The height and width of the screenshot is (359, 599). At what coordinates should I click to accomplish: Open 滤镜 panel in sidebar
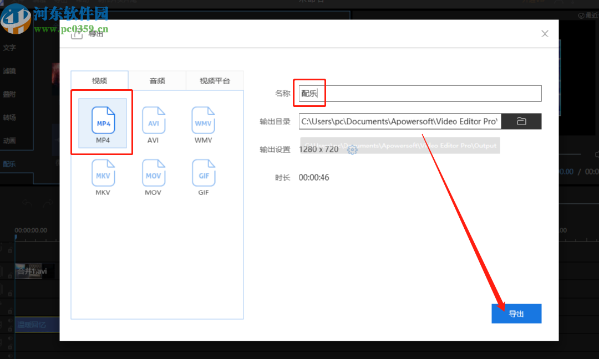coord(9,71)
